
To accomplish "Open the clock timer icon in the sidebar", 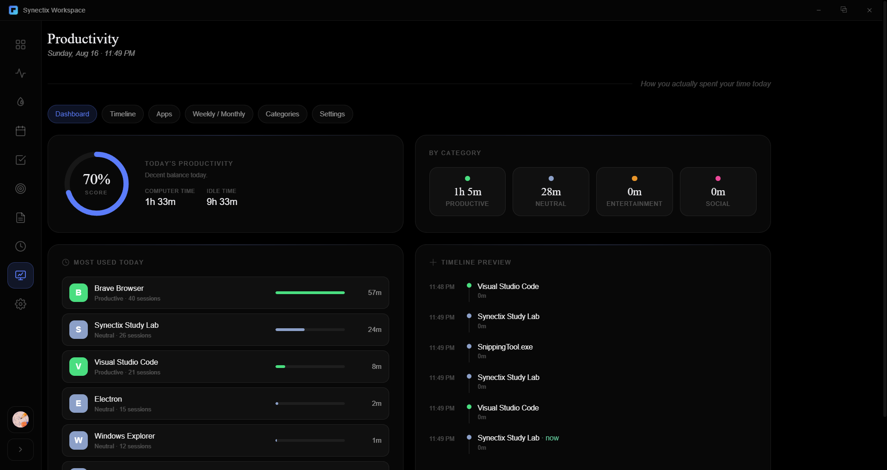I will point(20,246).
